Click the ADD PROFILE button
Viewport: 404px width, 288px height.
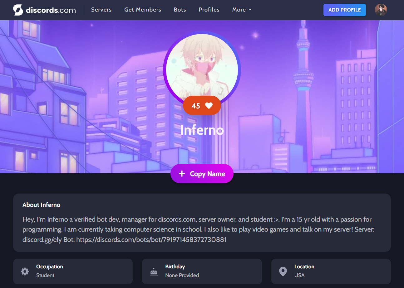(345, 10)
